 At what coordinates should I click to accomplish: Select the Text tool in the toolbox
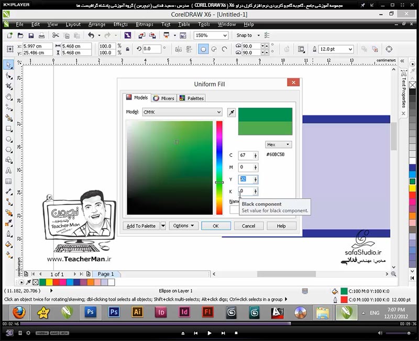(8, 170)
